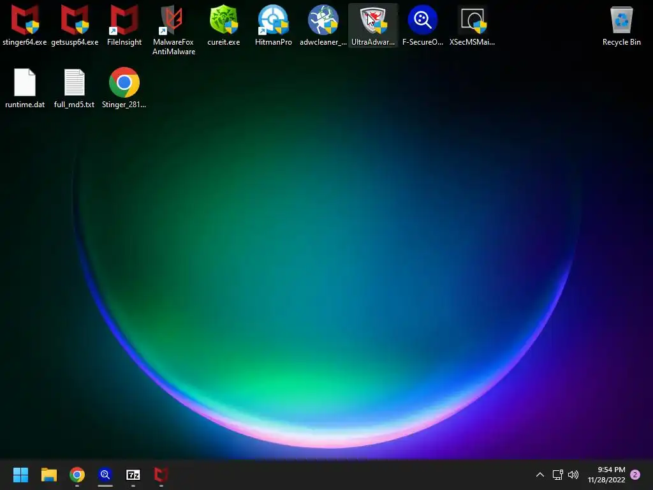Show hidden system tray icons

[x=539, y=475]
